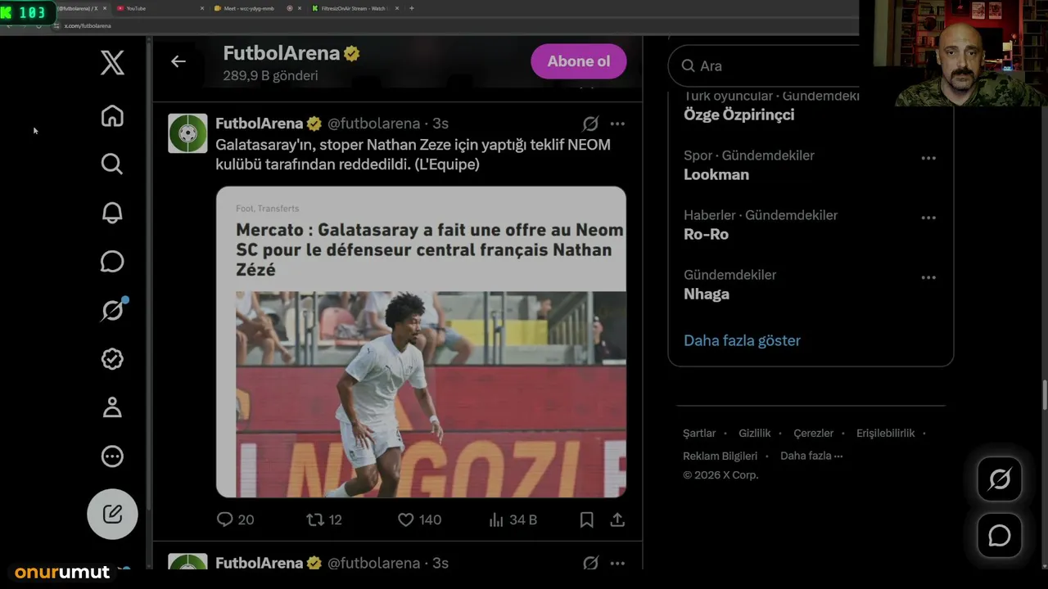Open the player photo in the L'Equipe card
This screenshot has height=589, width=1048.
(431, 394)
